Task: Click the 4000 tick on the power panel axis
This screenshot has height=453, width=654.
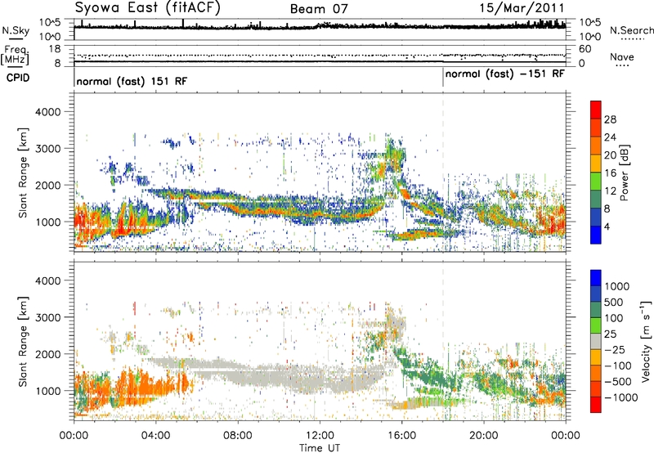Action: pyautogui.click(x=47, y=112)
